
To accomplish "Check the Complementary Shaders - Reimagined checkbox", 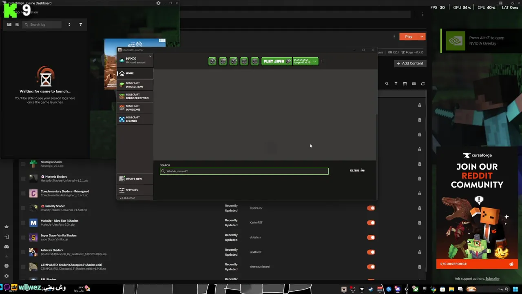I will pyautogui.click(x=23, y=194).
